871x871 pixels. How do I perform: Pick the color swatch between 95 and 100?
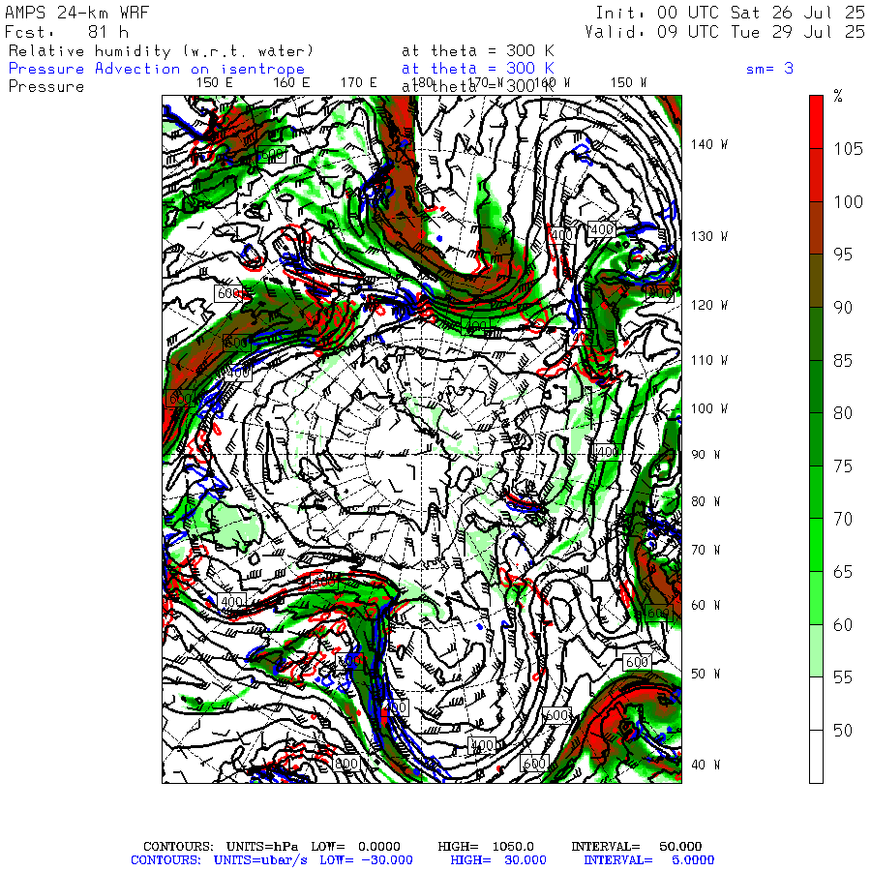(x=816, y=227)
